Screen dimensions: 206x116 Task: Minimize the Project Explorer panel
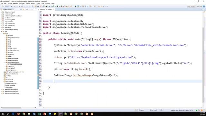[32, 9]
